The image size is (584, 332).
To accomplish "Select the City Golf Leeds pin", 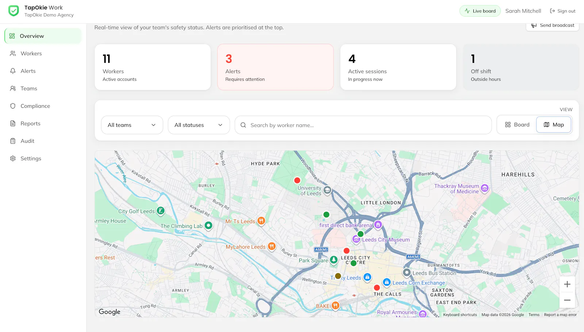I will coord(161,211).
